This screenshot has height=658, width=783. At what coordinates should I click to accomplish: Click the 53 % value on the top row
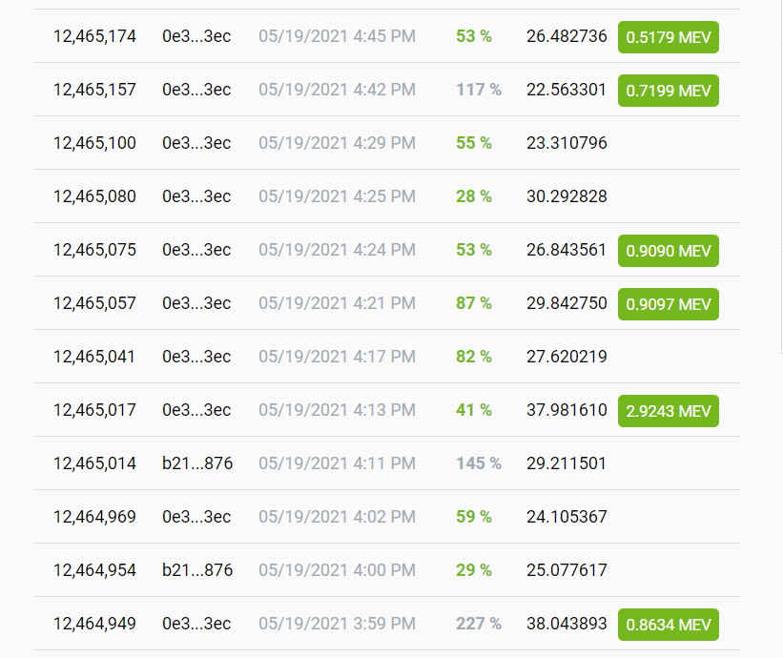pyautogui.click(x=474, y=35)
